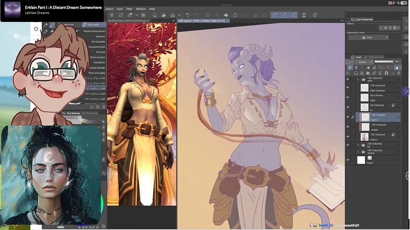This screenshot has height=230, width=410.
Task: Select 'light 2' layer thumbnail
Action: pyautogui.click(x=365, y=117)
